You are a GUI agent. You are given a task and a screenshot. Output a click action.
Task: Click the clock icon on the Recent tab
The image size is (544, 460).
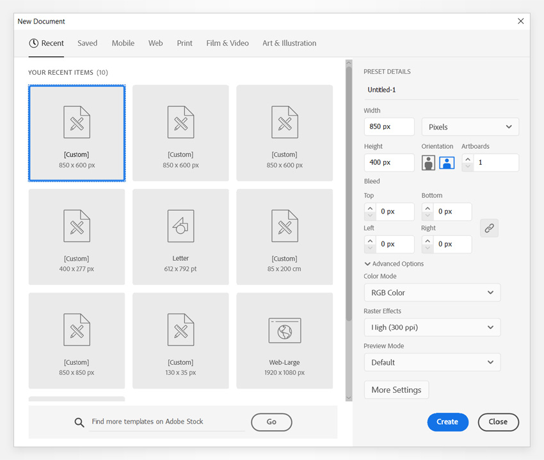(x=33, y=43)
